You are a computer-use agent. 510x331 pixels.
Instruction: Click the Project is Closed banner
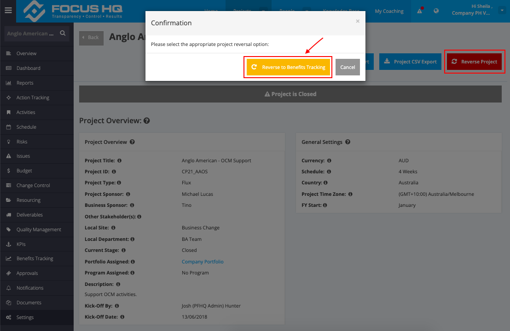(290, 94)
